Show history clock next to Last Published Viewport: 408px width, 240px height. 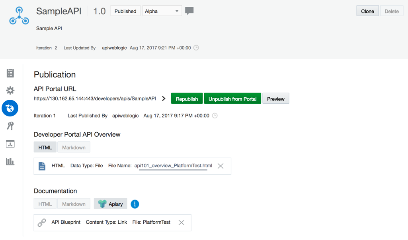(215, 116)
